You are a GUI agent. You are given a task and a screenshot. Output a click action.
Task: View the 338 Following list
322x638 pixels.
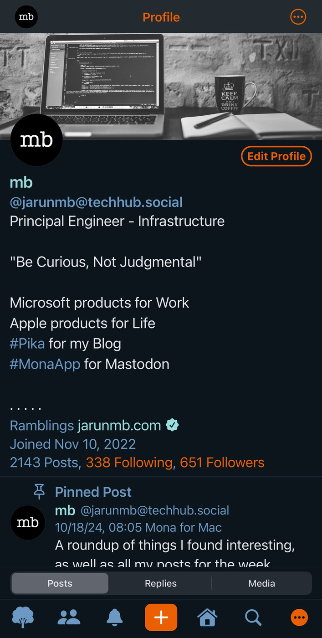point(129,463)
